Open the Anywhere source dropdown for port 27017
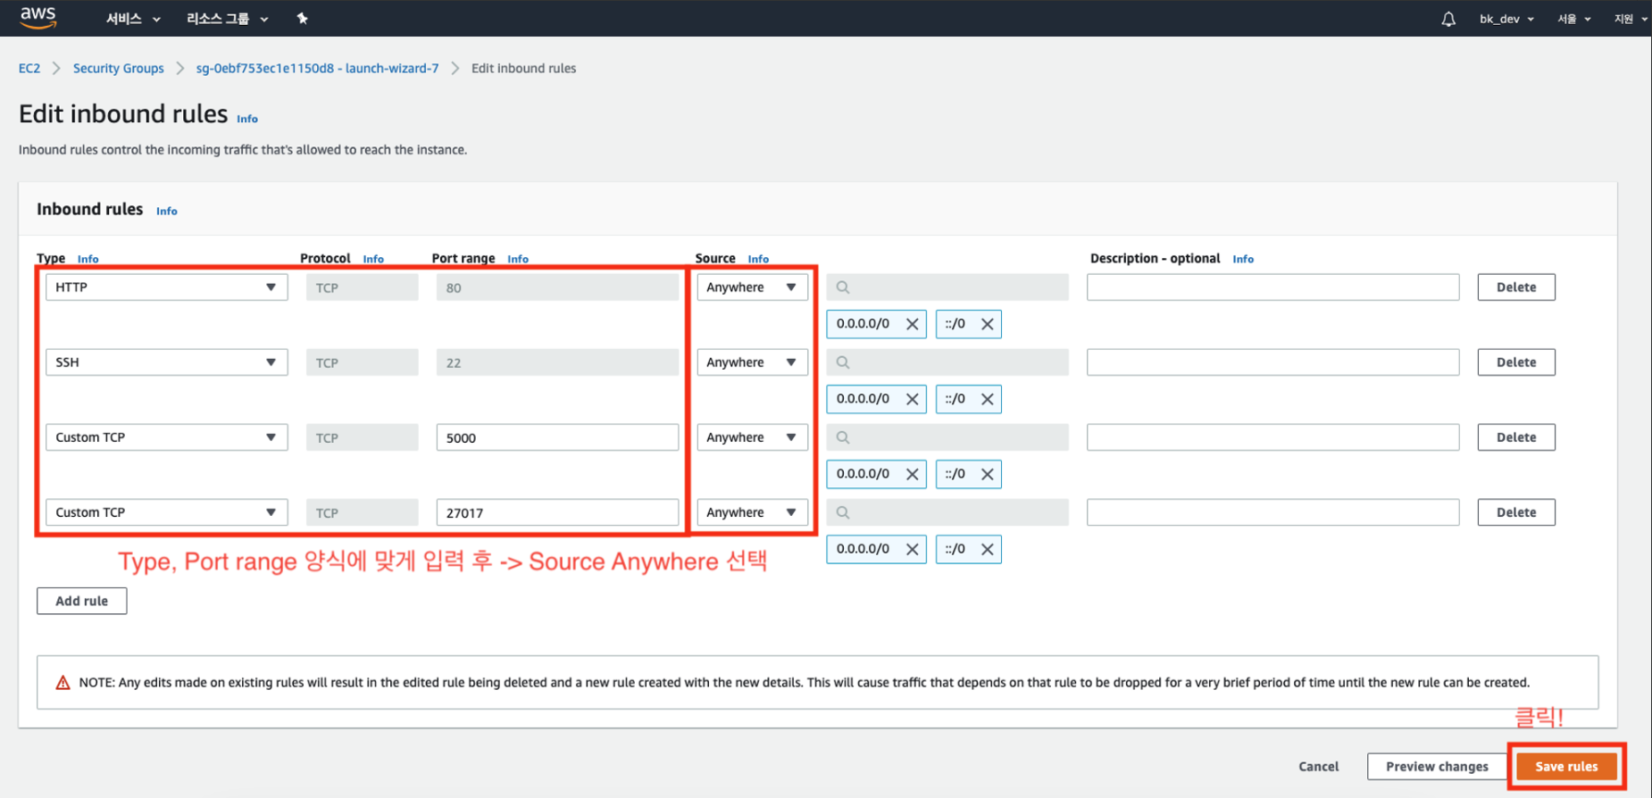The image size is (1652, 798). point(752,512)
